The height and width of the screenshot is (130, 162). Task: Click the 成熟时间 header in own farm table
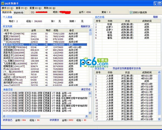[x=147, y=21]
